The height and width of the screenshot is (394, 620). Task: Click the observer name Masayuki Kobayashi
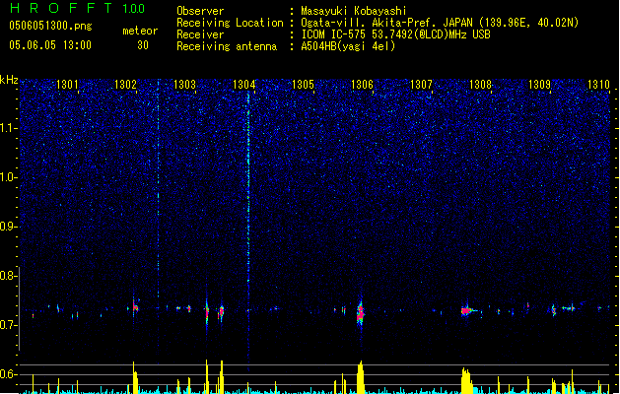[354, 11]
